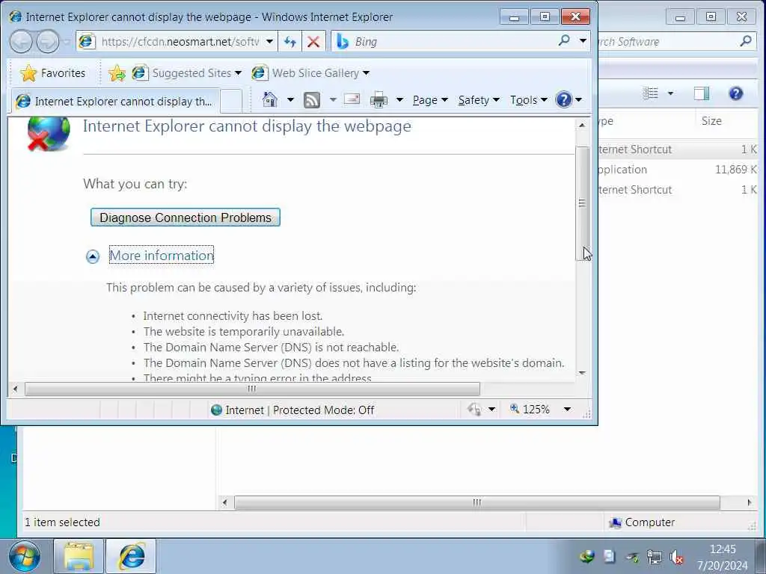Toggle the Explorer preview pane icon
Screen dimensions: 766x574
coord(702,93)
